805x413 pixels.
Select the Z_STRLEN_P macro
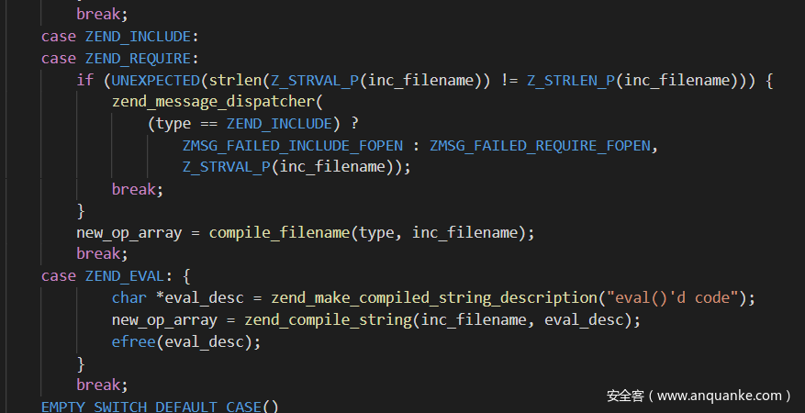point(569,81)
